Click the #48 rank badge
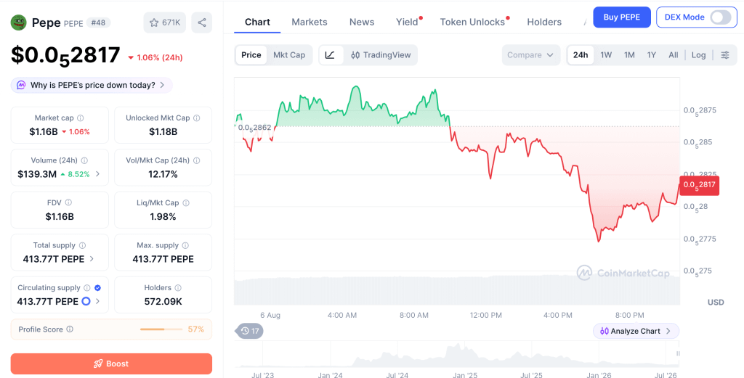 click(98, 22)
